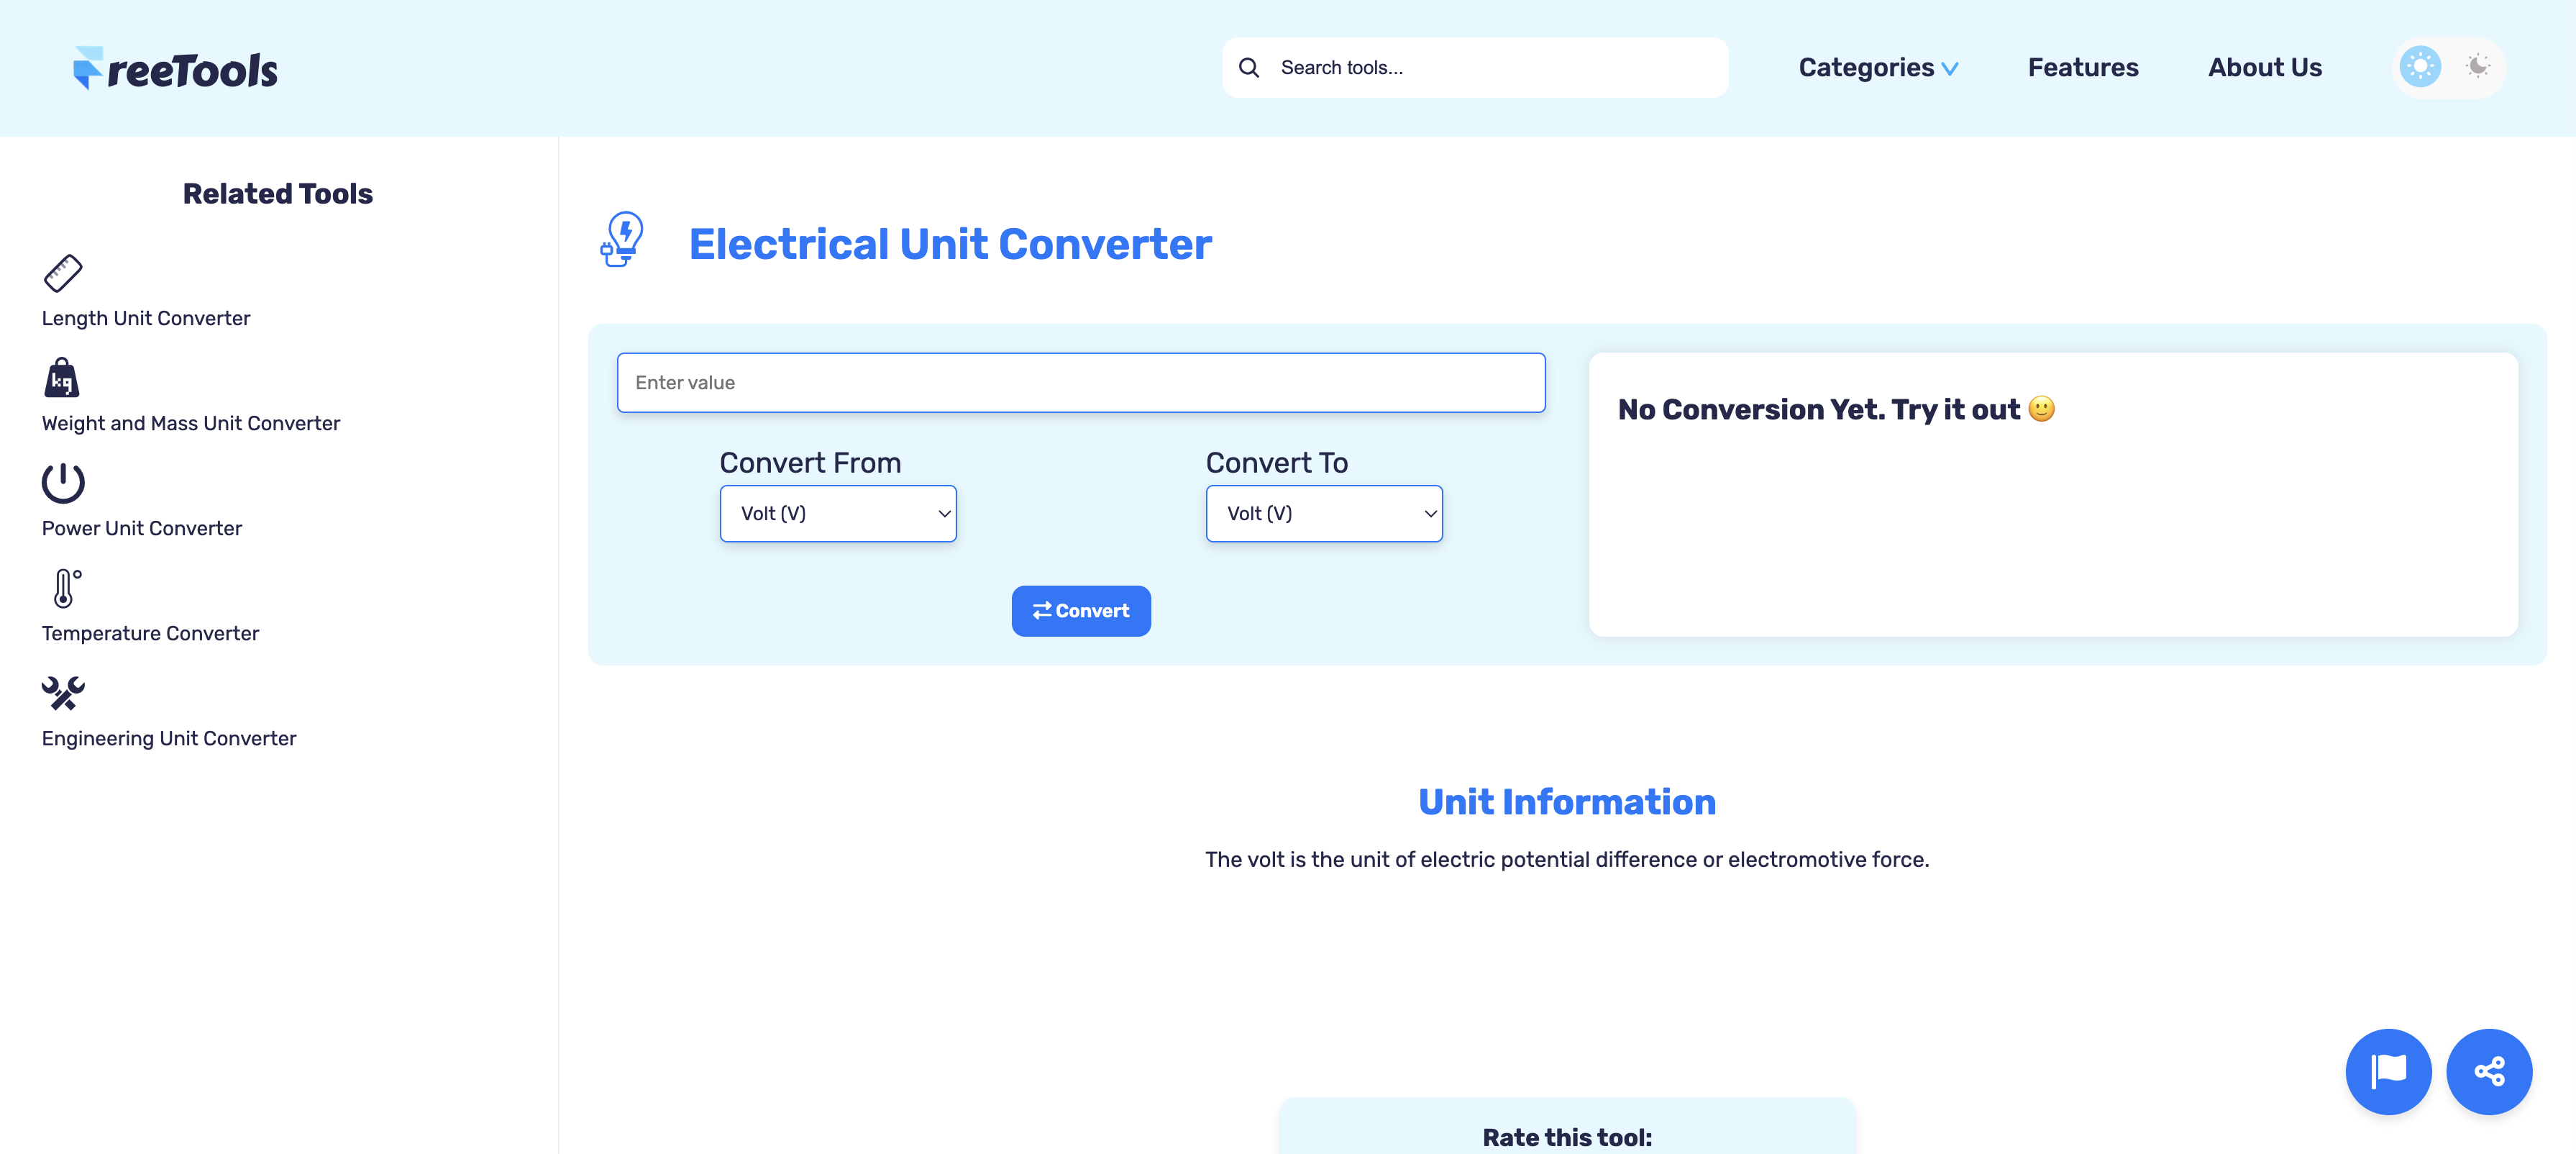Click the search magnifier icon
2576x1154 pixels.
coord(1250,67)
